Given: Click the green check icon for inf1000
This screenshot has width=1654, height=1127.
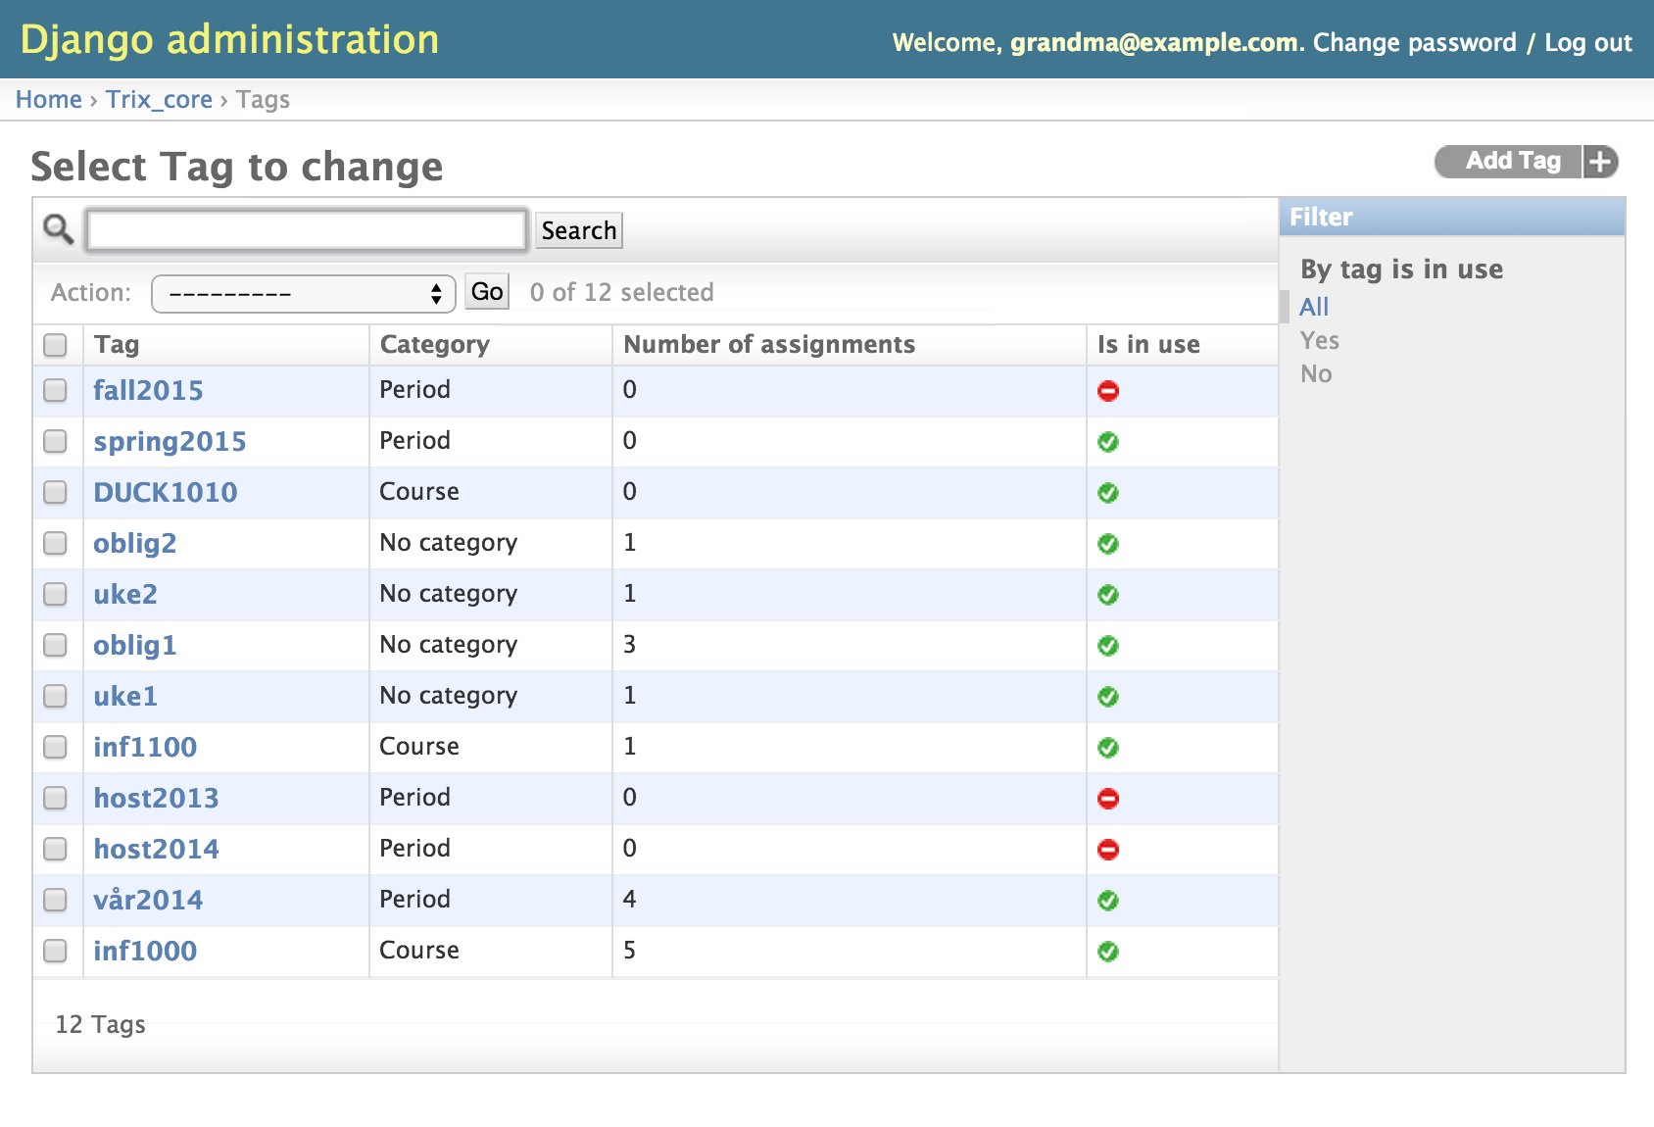Looking at the screenshot, I should pyautogui.click(x=1108, y=952).
